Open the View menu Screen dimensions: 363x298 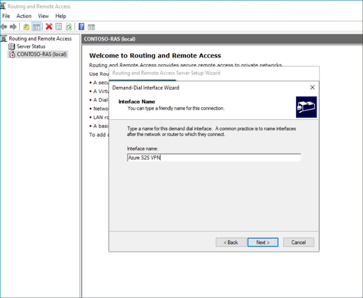(43, 16)
